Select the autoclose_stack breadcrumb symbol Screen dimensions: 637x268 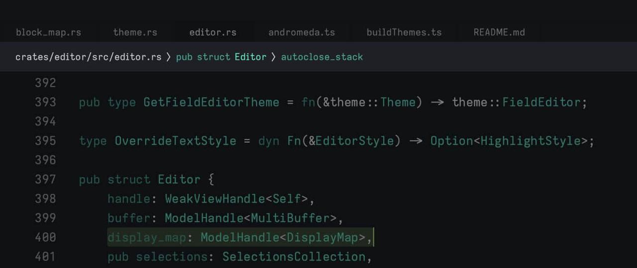click(322, 57)
